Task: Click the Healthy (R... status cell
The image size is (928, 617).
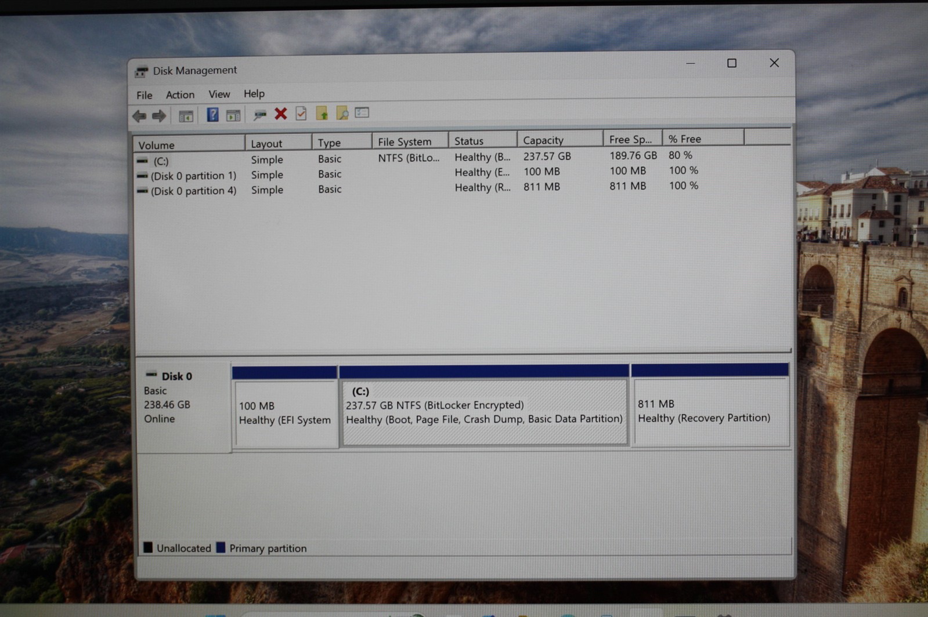Action: [482, 187]
